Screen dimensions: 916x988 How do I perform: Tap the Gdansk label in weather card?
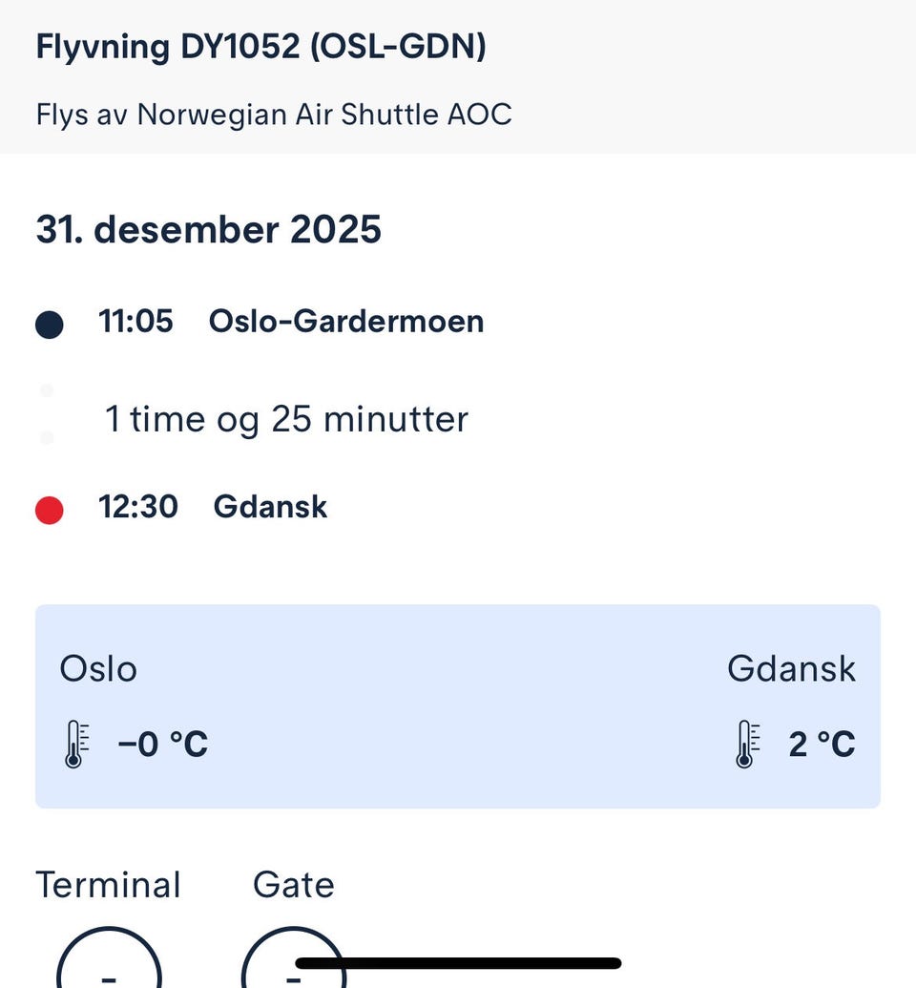point(791,668)
